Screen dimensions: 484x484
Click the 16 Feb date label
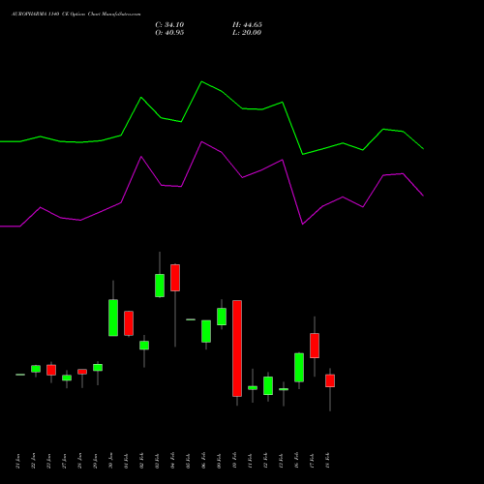pos(297,461)
